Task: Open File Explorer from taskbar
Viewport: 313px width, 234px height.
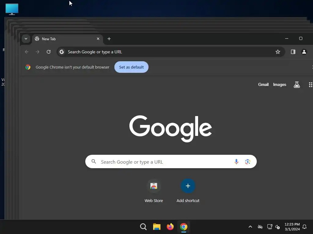Action: (x=157, y=227)
